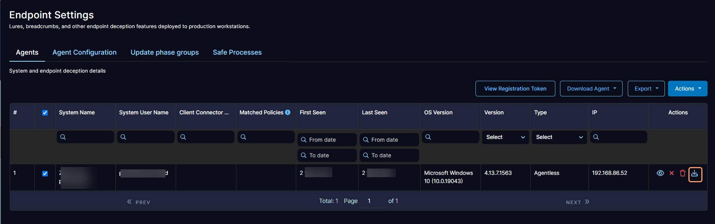Image resolution: width=715 pixels, height=224 pixels.
Task: Open the blue Actions button menu
Action: 687,89
